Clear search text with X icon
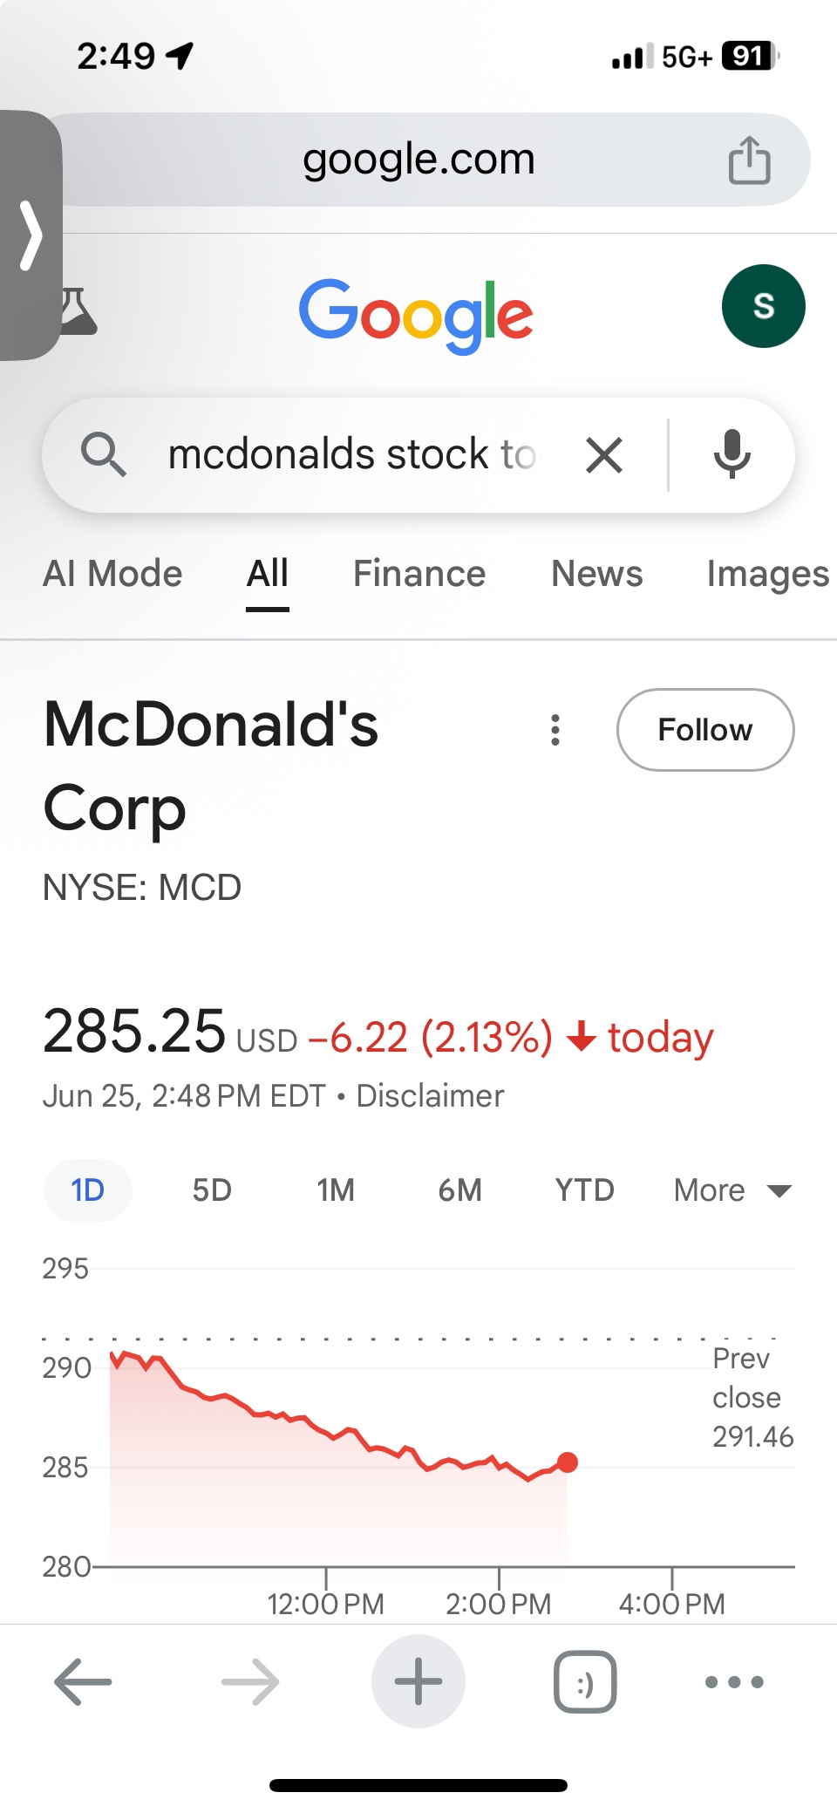Image resolution: width=837 pixels, height=1813 pixels. [604, 455]
